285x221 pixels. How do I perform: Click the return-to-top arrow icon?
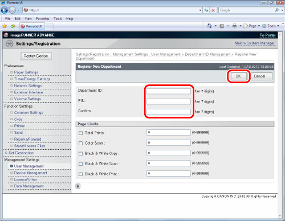point(78,186)
